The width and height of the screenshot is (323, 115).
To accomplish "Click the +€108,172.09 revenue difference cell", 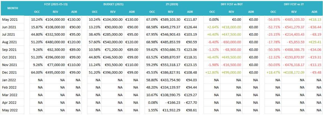I will (294, 72).
